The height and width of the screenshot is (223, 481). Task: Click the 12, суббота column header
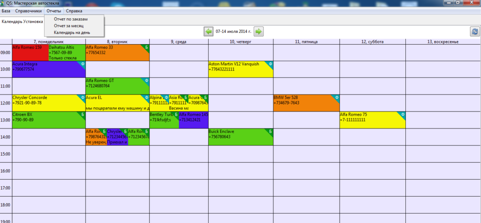tap(372, 42)
